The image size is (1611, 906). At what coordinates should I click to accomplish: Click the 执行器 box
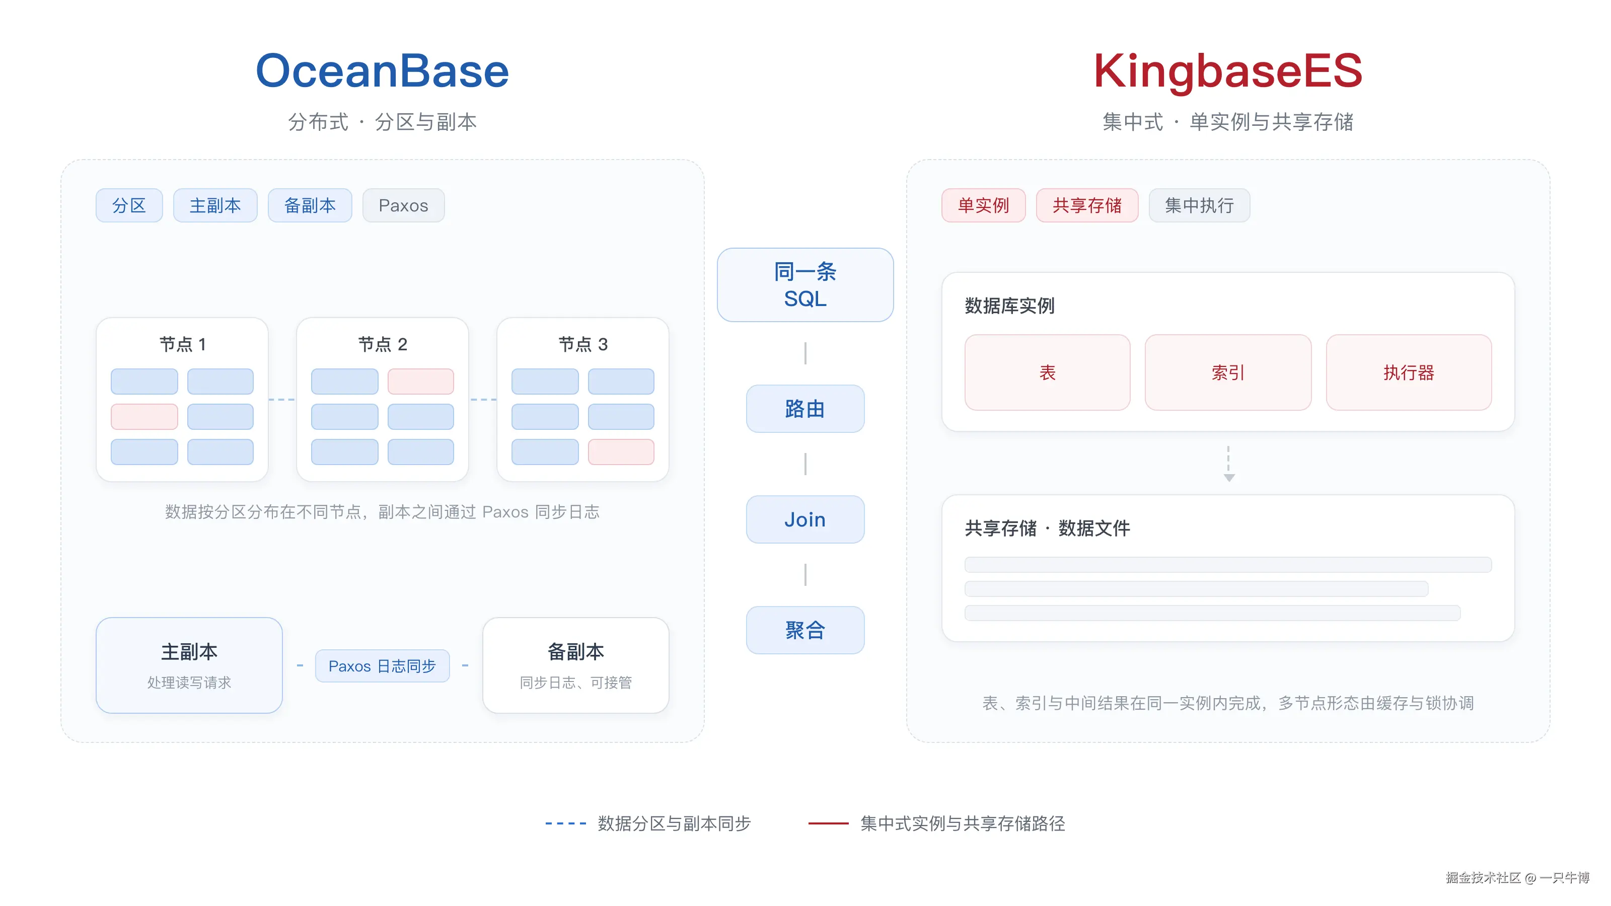tap(1409, 372)
